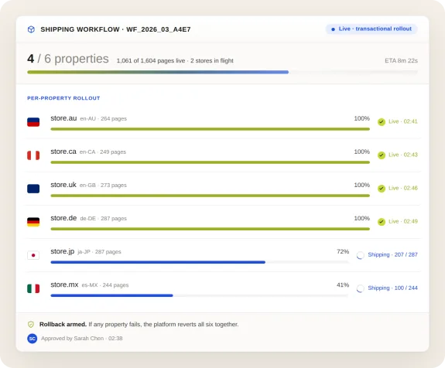Click the Live transactional rollout badge
445x368 pixels.
pos(371,29)
